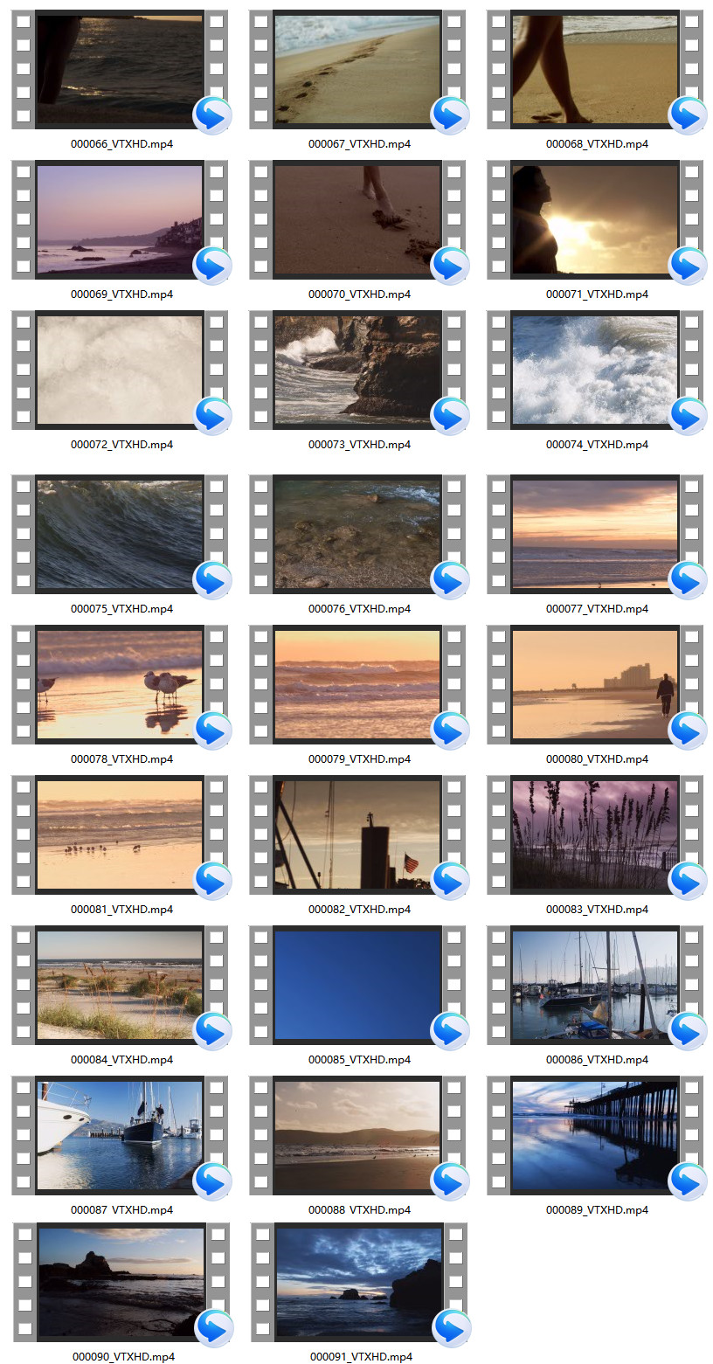Select the rocky cliff waves thumbnail 000073_VTXHD.mp4
The image size is (713, 1364).
pos(357,370)
